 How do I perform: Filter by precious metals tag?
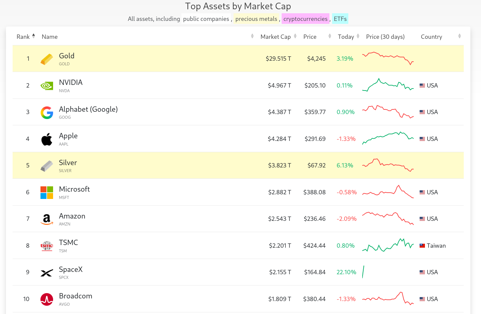click(256, 19)
